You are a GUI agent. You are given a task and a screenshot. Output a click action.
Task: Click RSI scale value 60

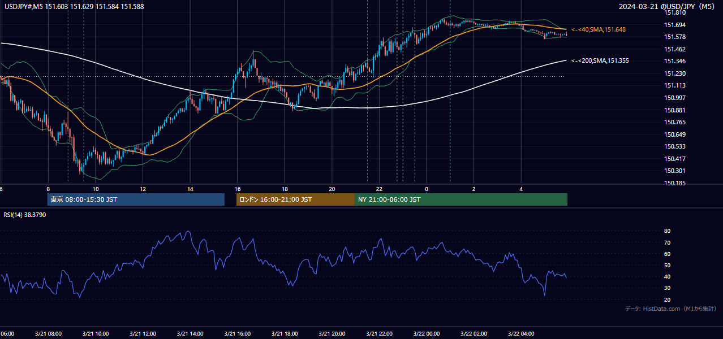point(667,254)
